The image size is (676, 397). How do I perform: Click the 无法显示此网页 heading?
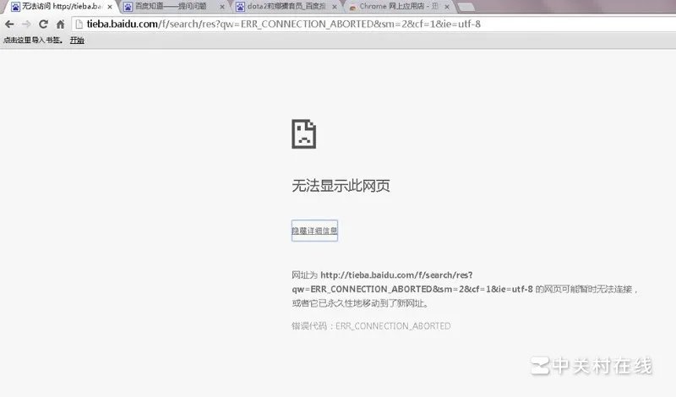(341, 186)
